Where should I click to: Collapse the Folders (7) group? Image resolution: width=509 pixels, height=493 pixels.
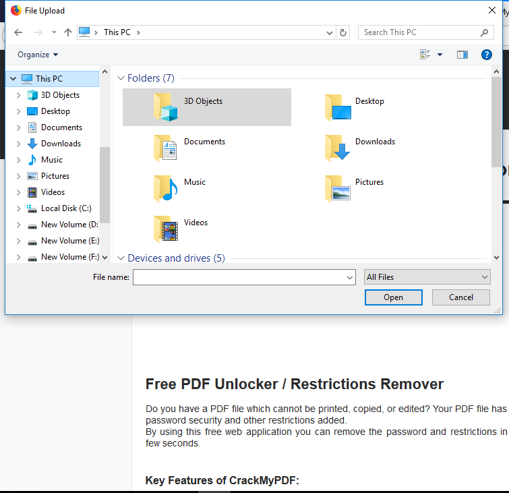click(121, 78)
